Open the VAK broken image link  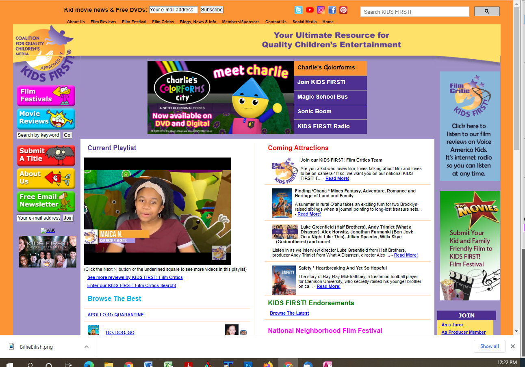48,231
